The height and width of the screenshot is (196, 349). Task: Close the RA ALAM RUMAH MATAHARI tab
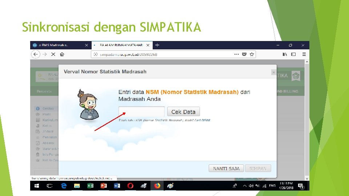pyautogui.click(x=148, y=45)
